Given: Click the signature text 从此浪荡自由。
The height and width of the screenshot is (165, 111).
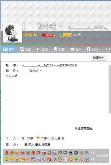Looking at the screenshot, I should (x=84, y=128).
